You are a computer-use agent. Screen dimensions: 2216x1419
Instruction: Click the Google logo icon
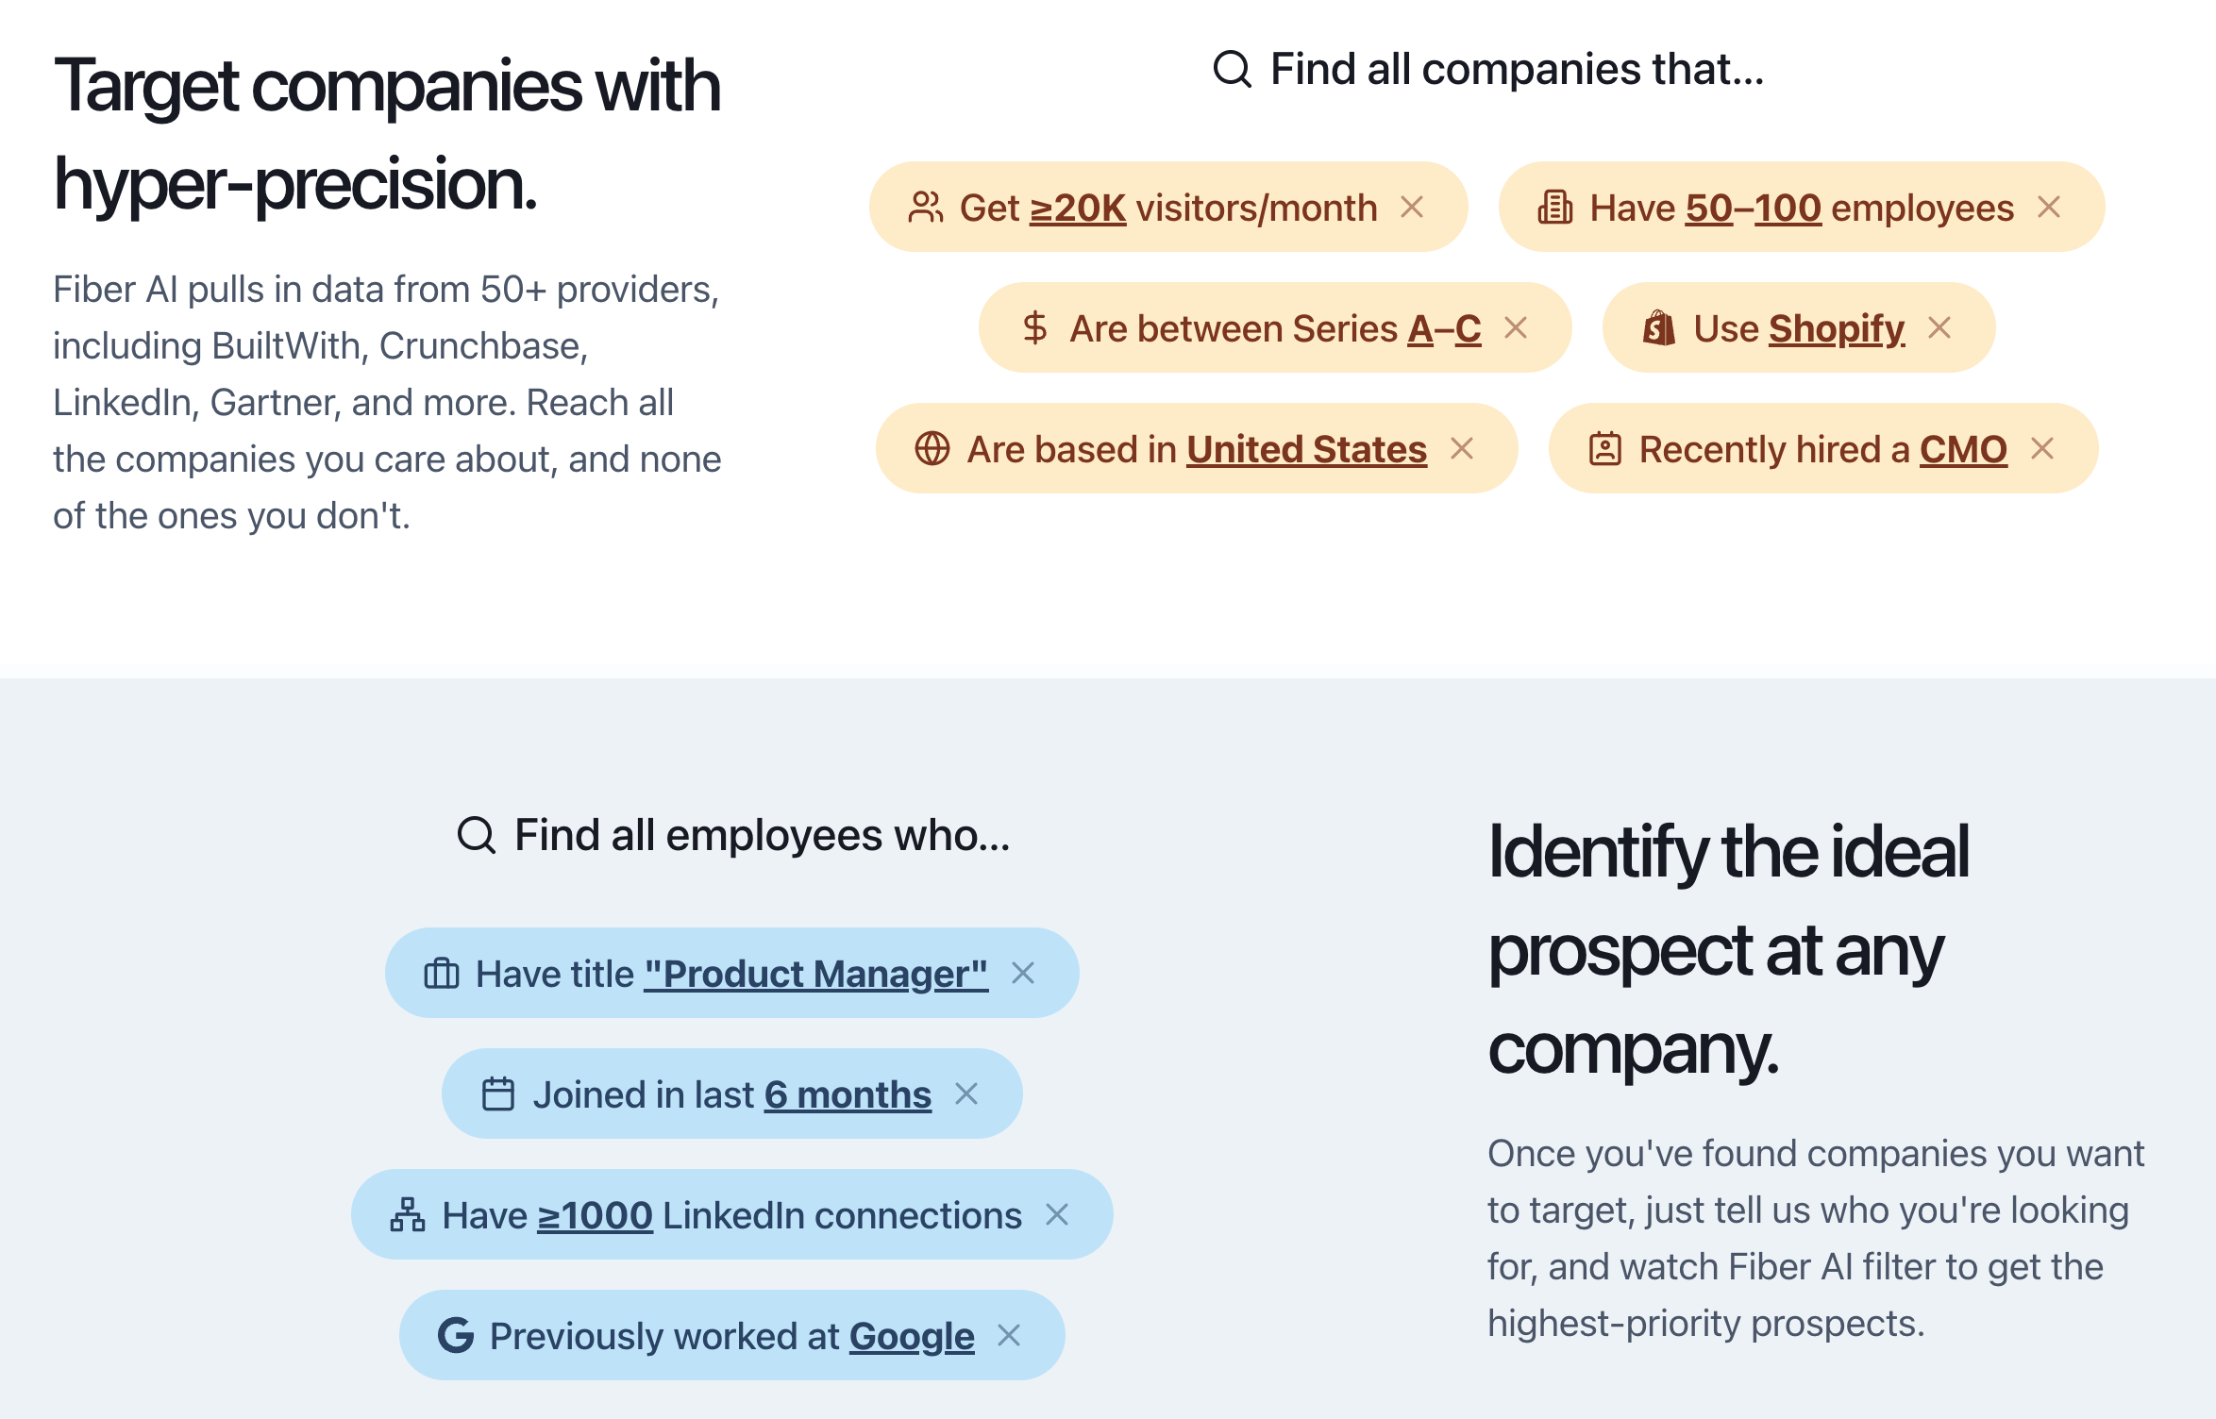pos(456,1336)
